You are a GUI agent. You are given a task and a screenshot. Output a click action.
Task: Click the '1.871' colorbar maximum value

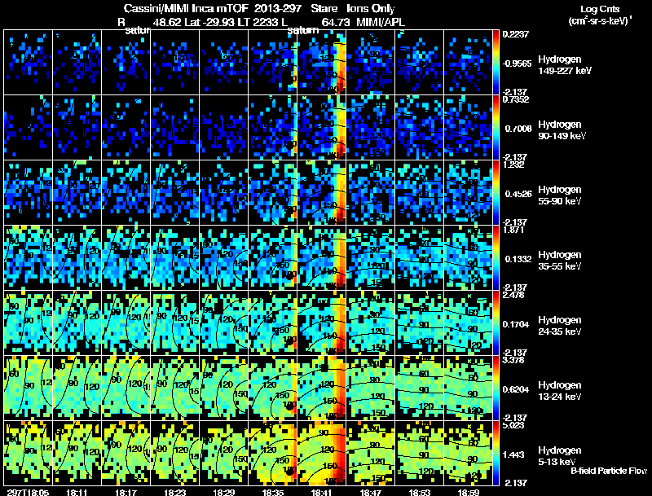tap(513, 230)
